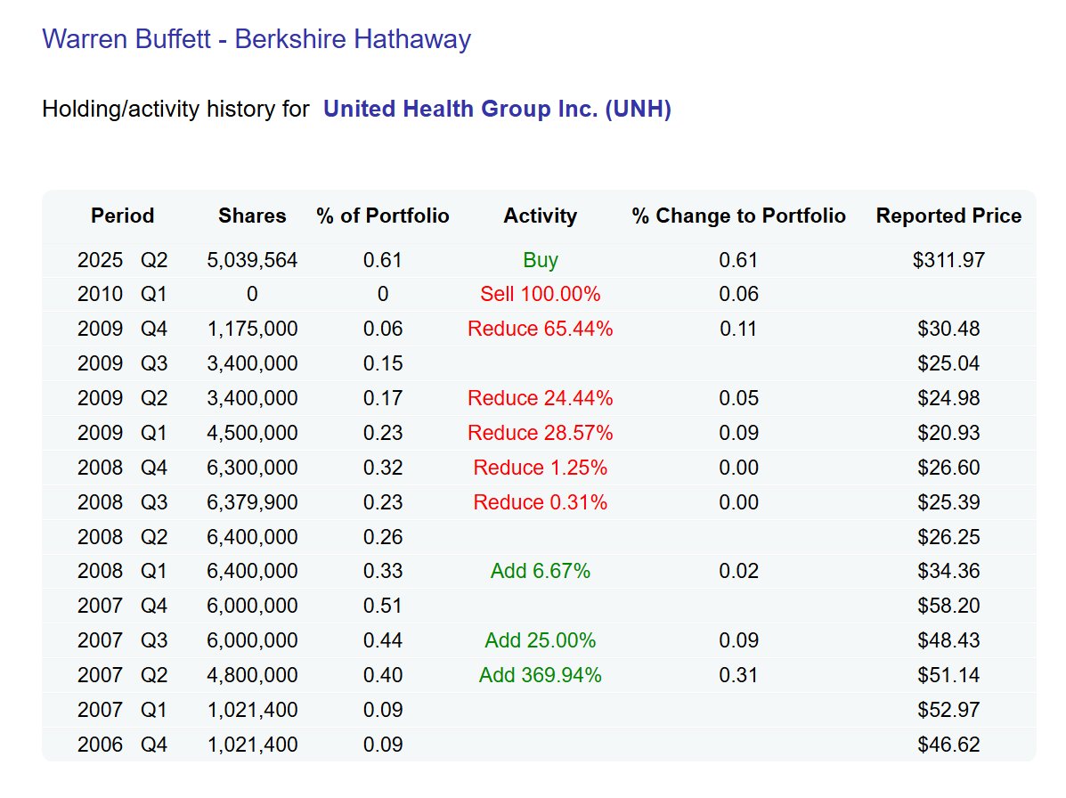Click the 4,500,000 shares value

[252, 433]
